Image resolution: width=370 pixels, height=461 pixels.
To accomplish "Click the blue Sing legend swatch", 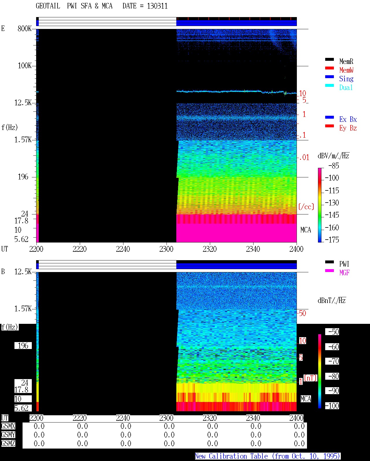I will click(330, 77).
